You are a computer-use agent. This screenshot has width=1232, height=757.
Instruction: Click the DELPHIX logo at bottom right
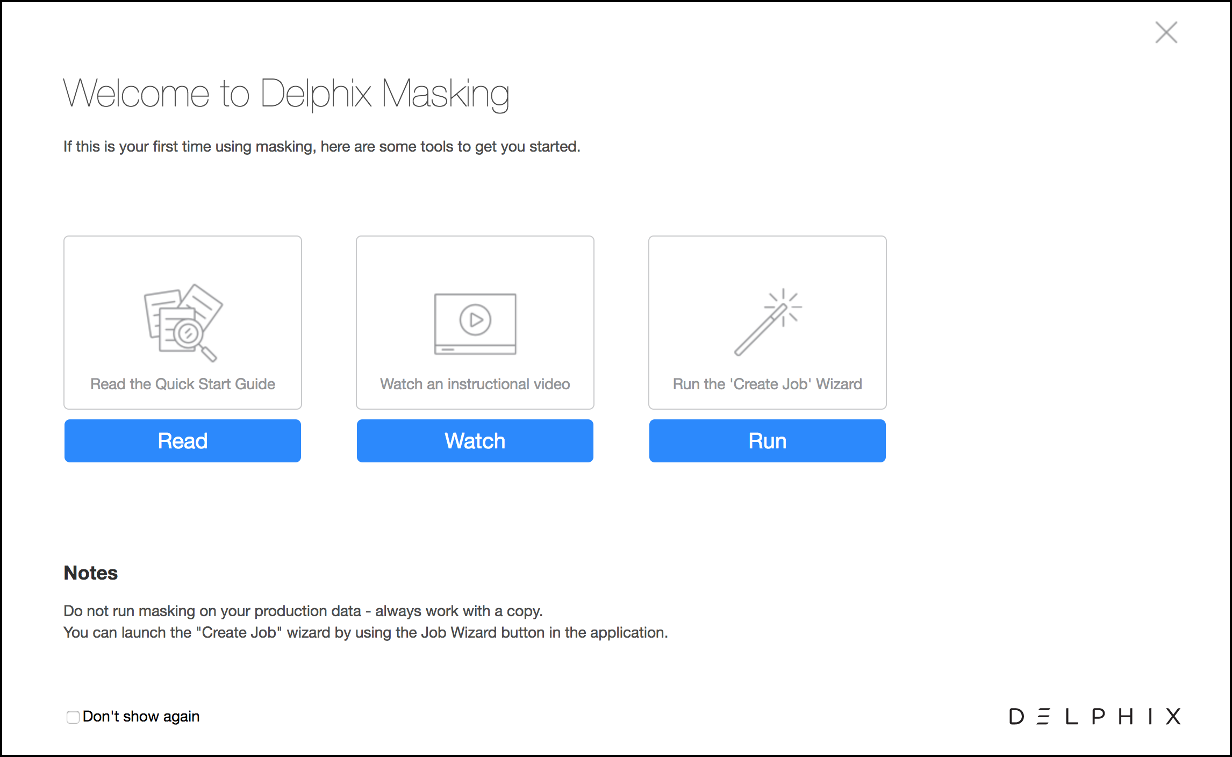coord(1094,716)
